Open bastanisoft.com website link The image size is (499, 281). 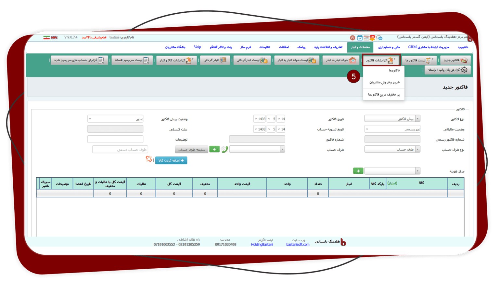[298, 245]
